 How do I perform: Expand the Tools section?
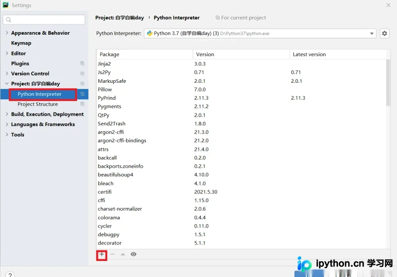pos(7,134)
